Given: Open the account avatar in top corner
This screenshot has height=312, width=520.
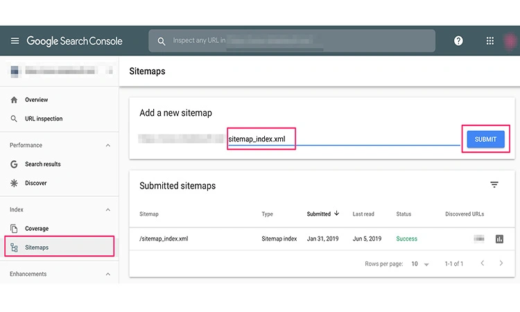Looking at the screenshot, I should point(510,41).
